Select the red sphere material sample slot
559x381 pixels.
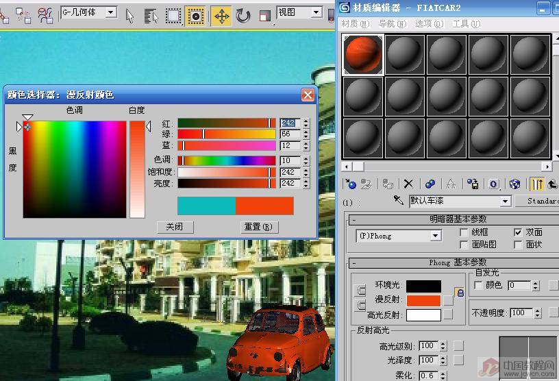click(363, 55)
